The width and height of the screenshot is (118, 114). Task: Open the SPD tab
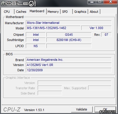click(x=66, y=12)
